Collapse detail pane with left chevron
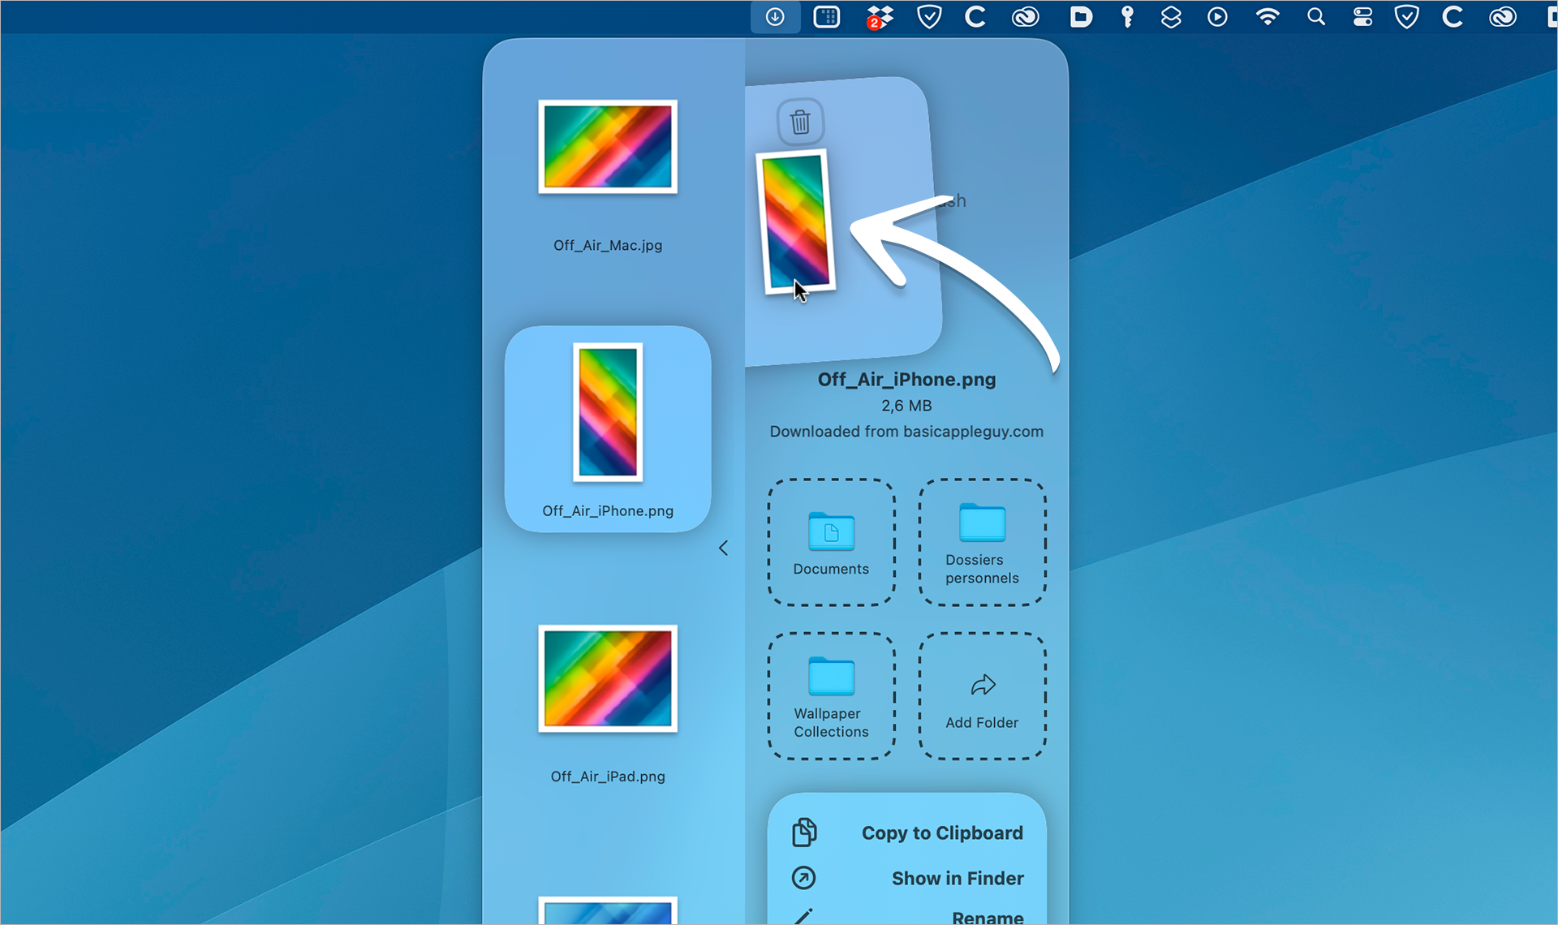Screen dimensions: 1558x925 (x=723, y=549)
